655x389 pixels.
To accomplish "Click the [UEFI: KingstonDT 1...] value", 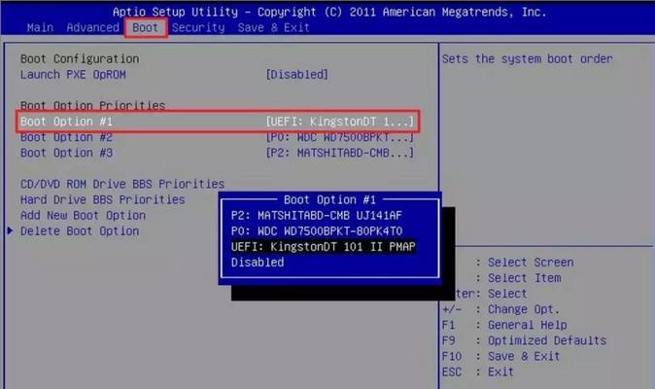I will [x=339, y=122].
